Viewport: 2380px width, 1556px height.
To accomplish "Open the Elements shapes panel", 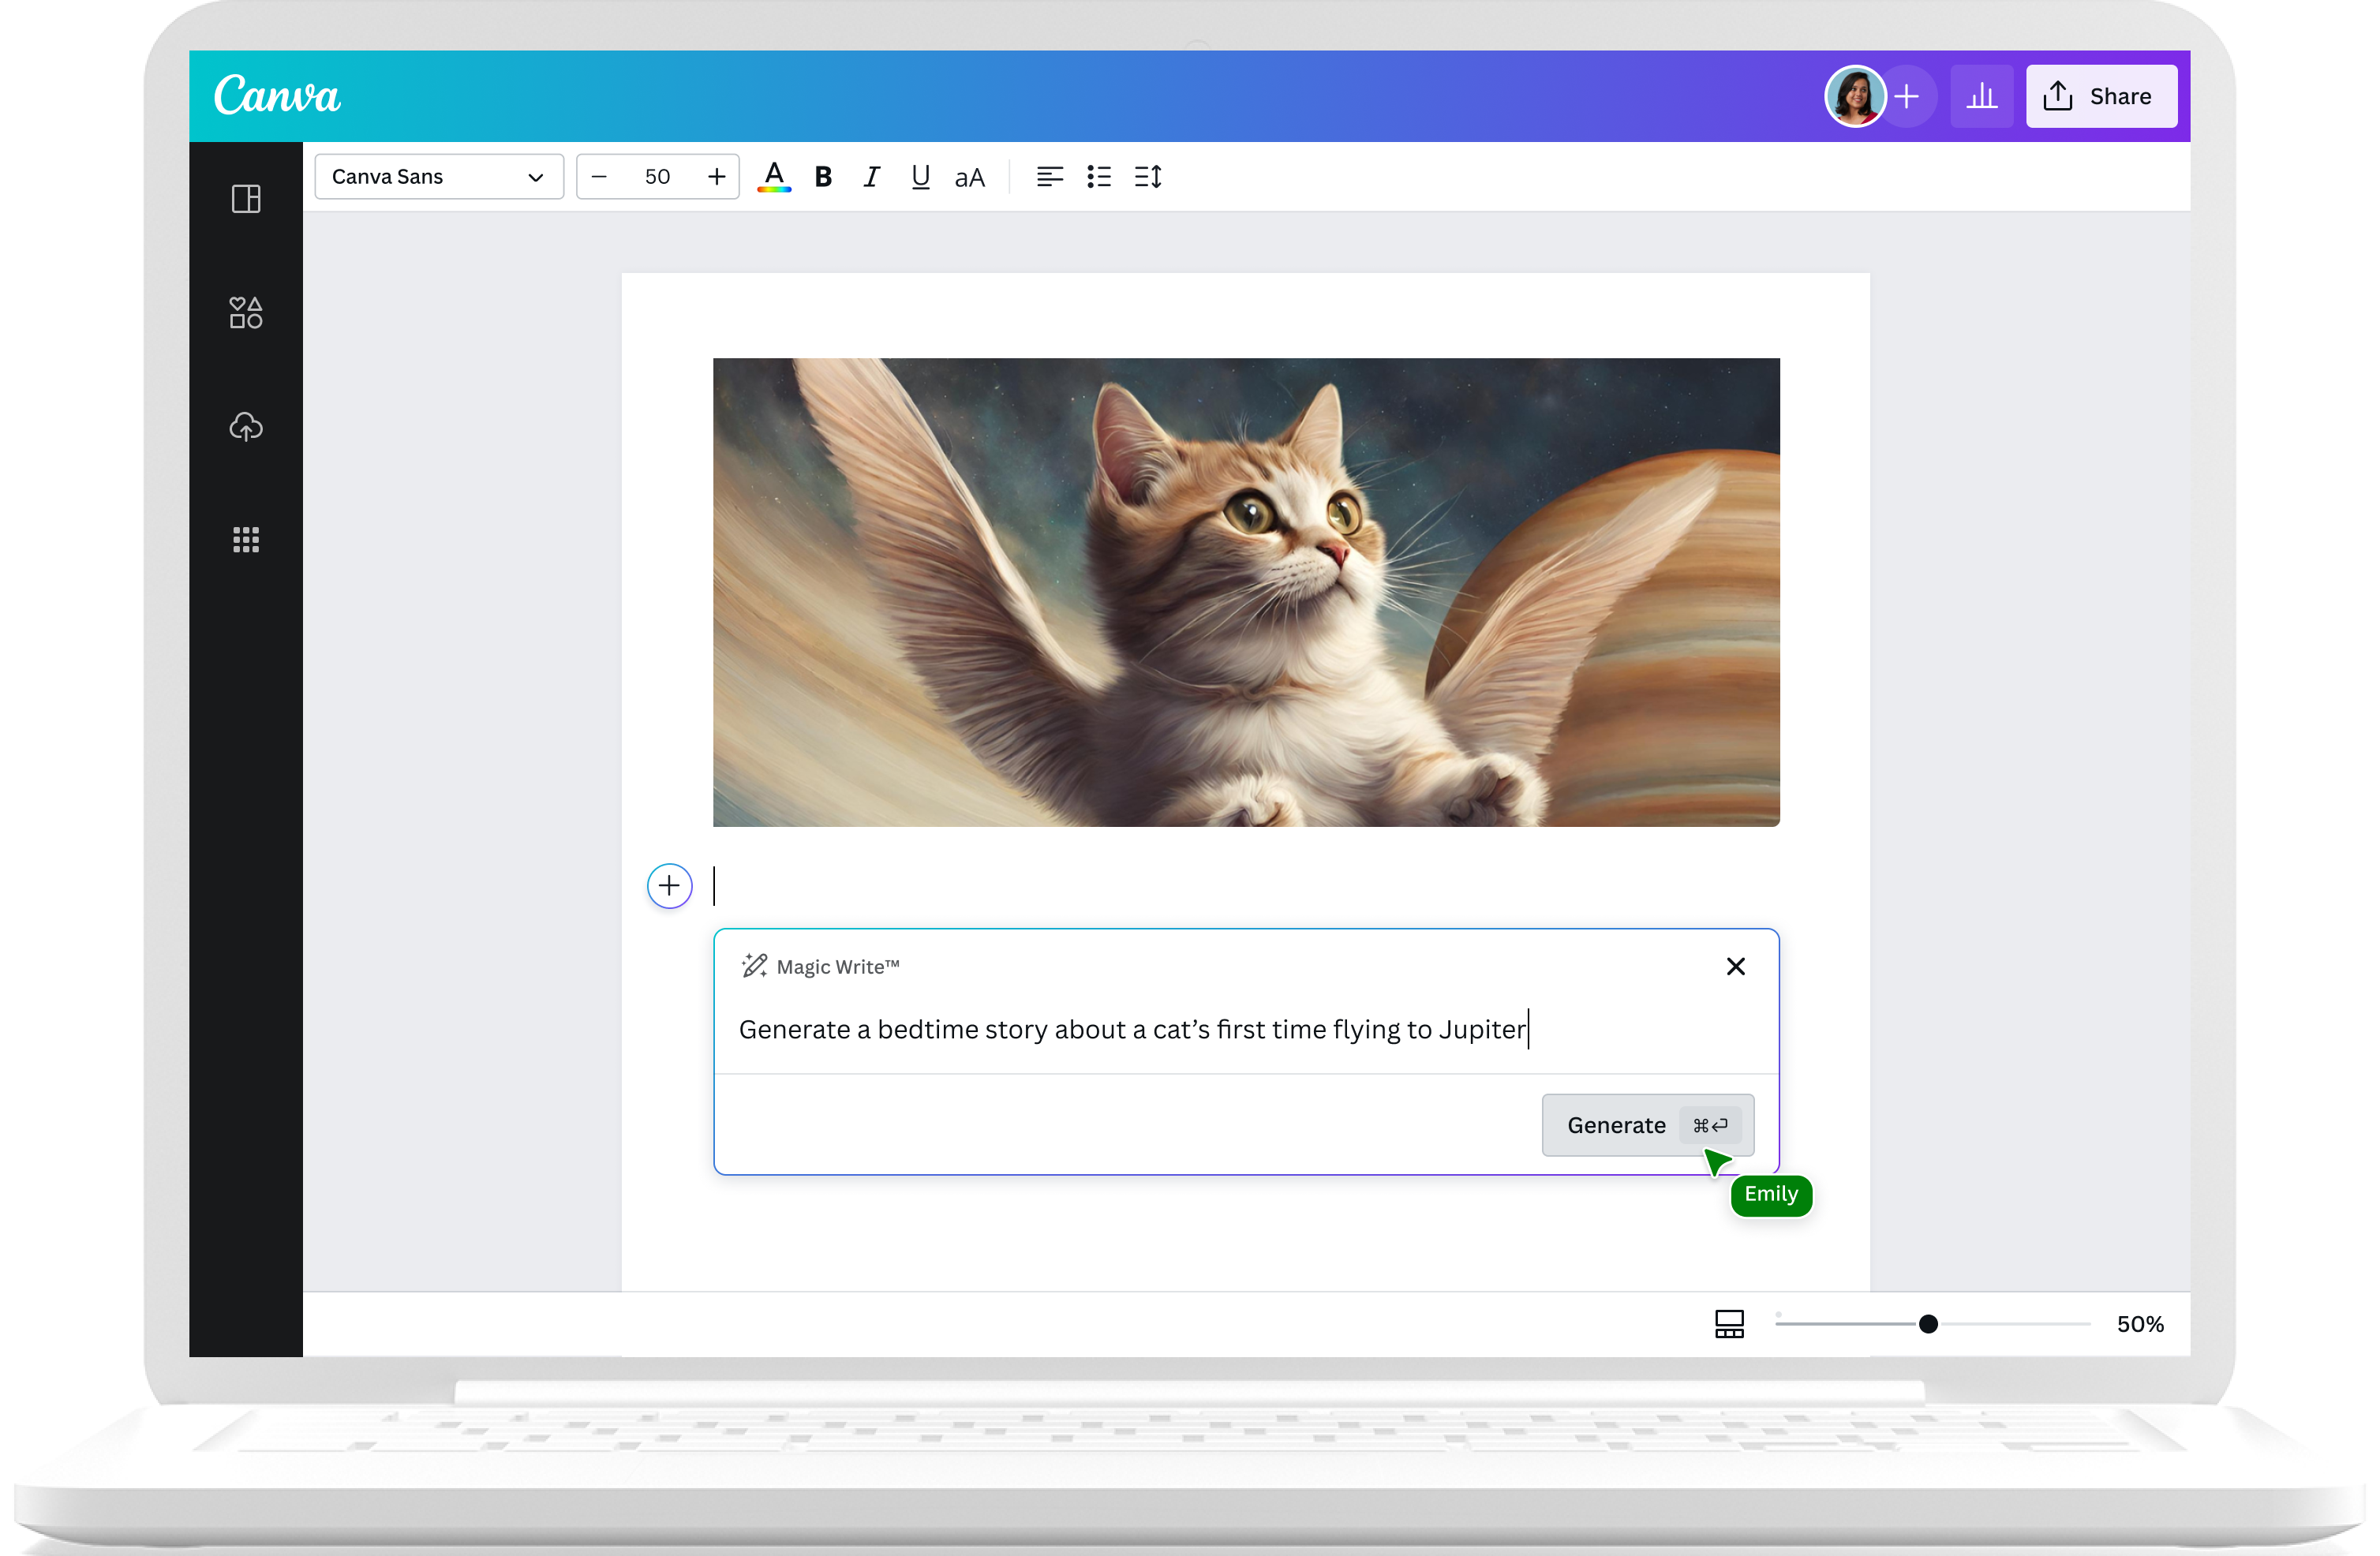I will pyautogui.click(x=246, y=313).
